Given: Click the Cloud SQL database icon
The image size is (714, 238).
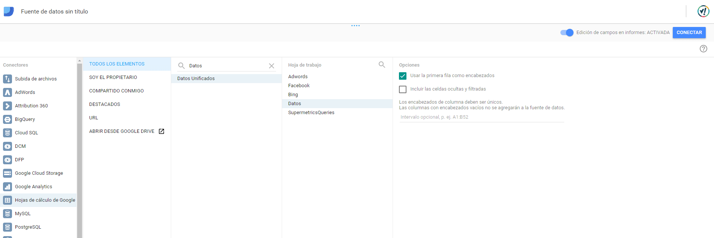Looking at the screenshot, I should tap(7, 133).
